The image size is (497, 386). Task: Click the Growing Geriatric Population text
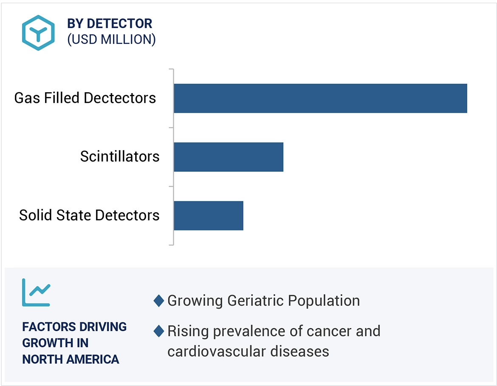click(x=263, y=301)
